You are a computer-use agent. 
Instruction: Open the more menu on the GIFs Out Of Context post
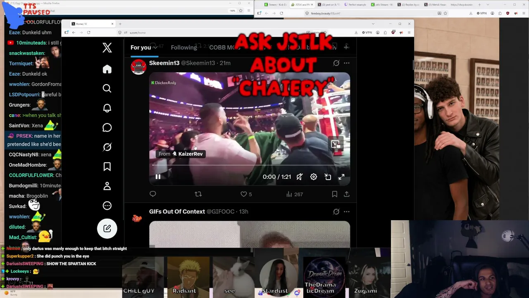click(x=347, y=211)
